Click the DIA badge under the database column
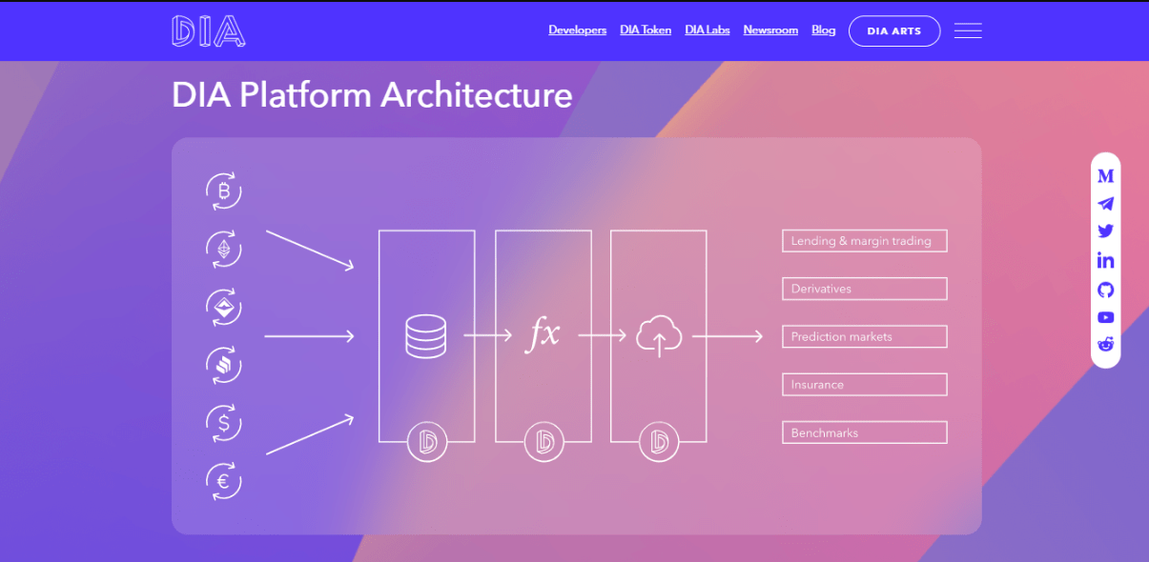Screen dimensions: 1149x562 click(x=426, y=441)
